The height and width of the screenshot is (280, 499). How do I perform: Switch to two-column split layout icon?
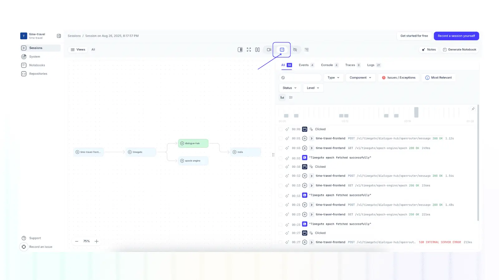pyautogui.click(x=257, y=49)
